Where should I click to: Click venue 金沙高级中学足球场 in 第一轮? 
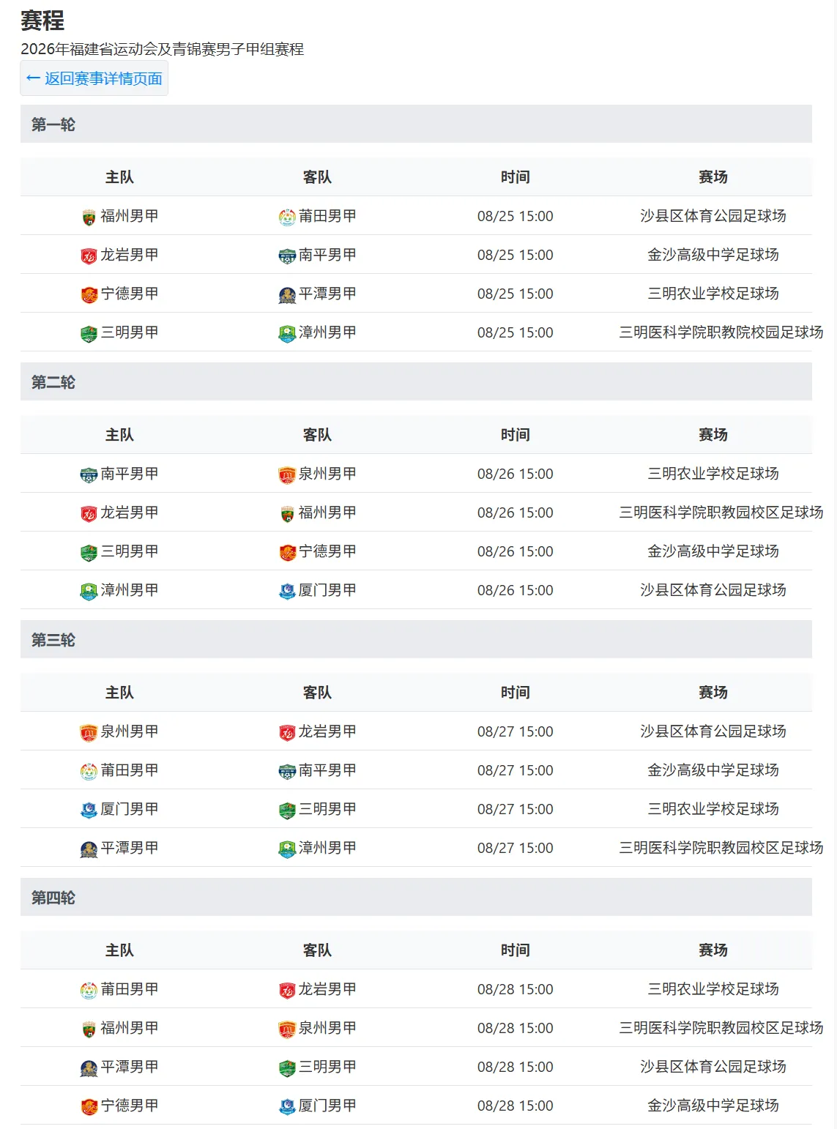(713, 254)
